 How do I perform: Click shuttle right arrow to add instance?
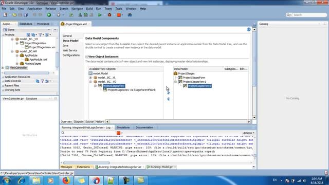[x=168, y=92]
